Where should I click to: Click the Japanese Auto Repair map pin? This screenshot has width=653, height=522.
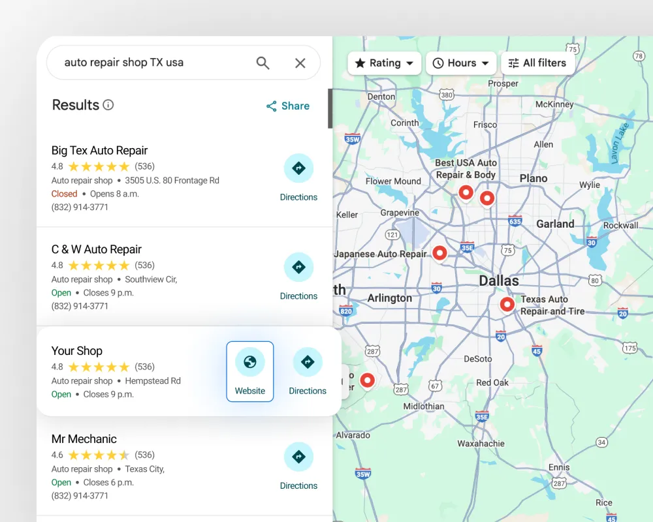439,253
